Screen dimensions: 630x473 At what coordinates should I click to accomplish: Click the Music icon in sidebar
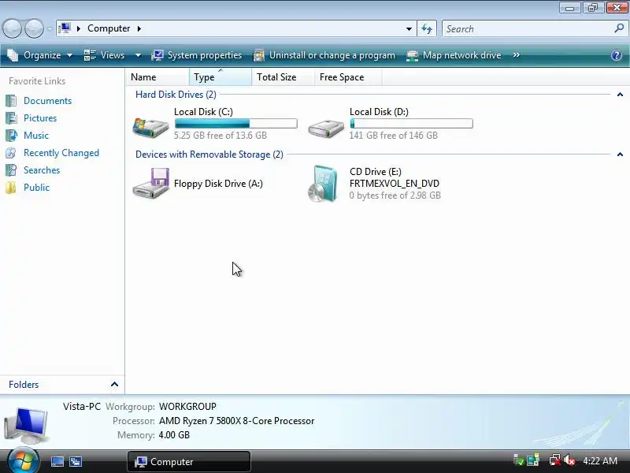tap(11, 136)
